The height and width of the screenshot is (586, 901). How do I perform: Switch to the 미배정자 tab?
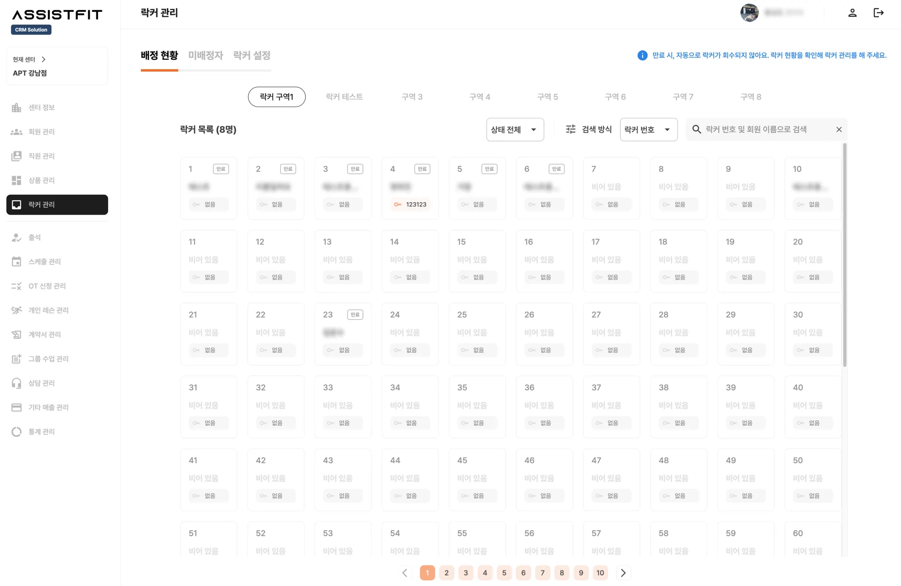(205, 55)
